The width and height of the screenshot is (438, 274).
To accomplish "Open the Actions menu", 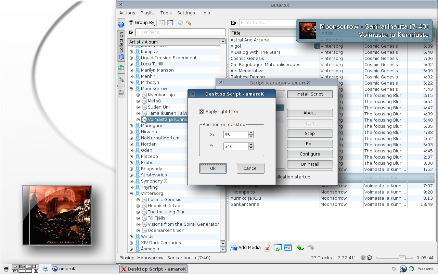I will tap(127, 13).
